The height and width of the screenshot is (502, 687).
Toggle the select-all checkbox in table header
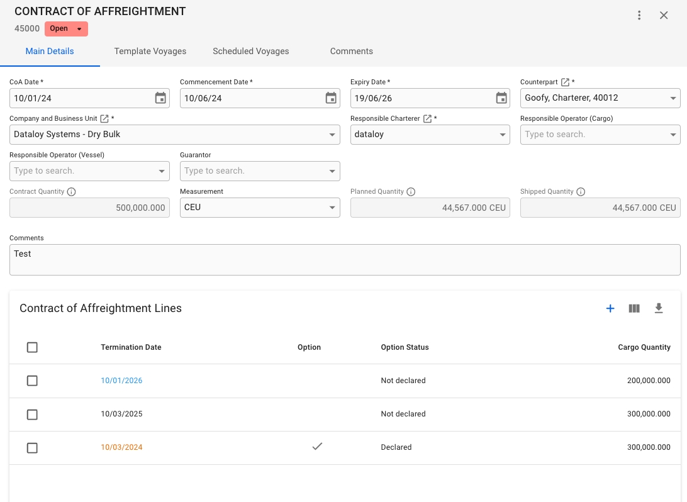(x=33, y=347)
